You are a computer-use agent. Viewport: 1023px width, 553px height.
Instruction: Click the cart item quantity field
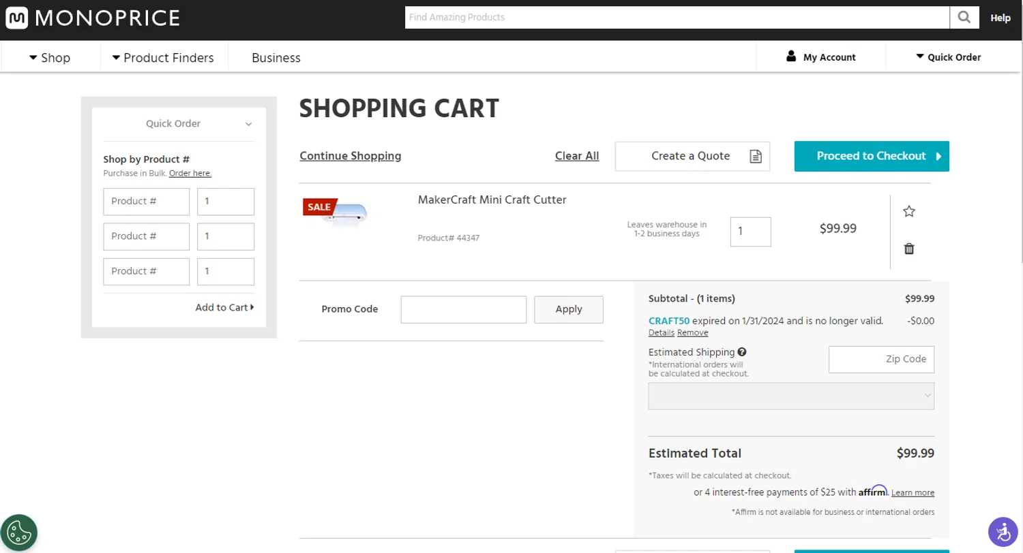point(750,232)
